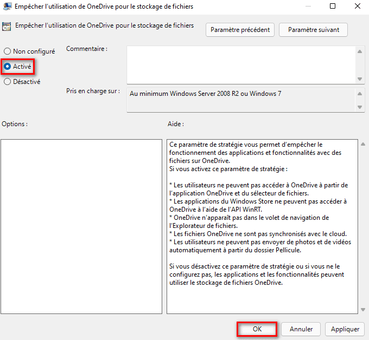Image resolution: width=369 pixels, height=340 pixels.
Task: Click the Aide panel scroll down arrow
Action: click(363, 310)
